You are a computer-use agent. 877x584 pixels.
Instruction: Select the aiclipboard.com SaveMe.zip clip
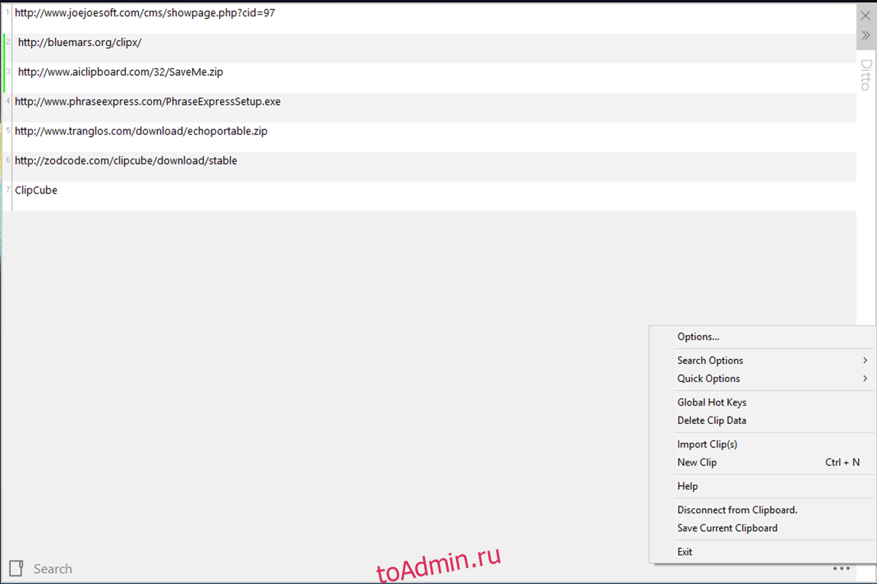pos(430,77)
